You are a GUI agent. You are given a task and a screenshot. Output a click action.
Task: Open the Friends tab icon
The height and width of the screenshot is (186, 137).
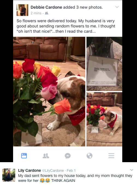coord(46,156)
